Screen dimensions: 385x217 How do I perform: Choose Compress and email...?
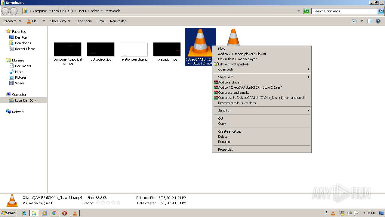click(x=234, y=93)
